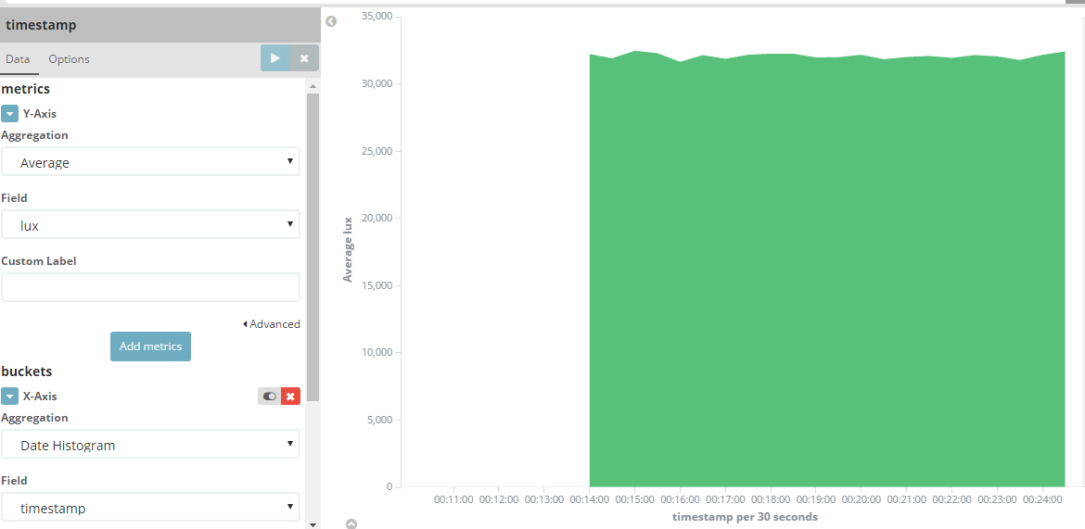
Task: Switch to the Options tab
Action: pyautogui.click(x=69, y=59)
